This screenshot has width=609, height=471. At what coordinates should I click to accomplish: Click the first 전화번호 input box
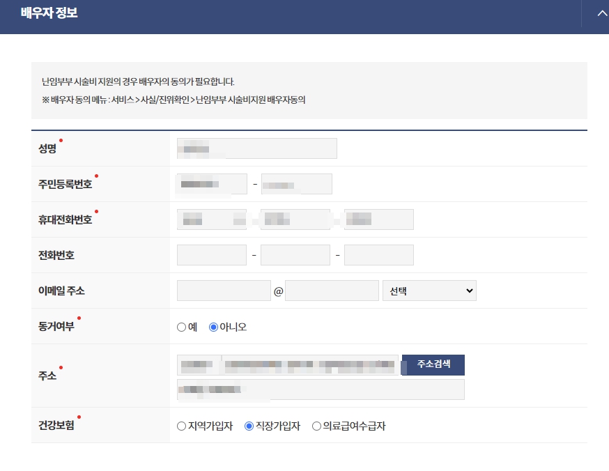pyautogui.click(x=211, y=254)
